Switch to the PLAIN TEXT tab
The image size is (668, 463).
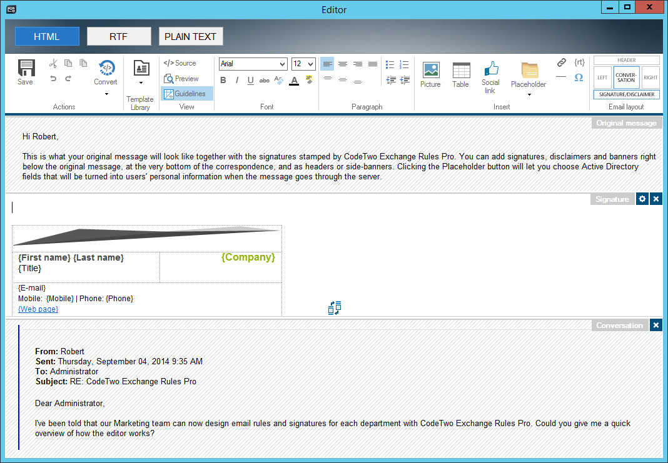[191, 37]
